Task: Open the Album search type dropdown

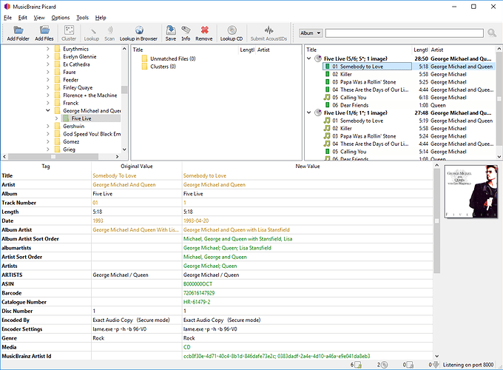Action: tap(310, 33)
